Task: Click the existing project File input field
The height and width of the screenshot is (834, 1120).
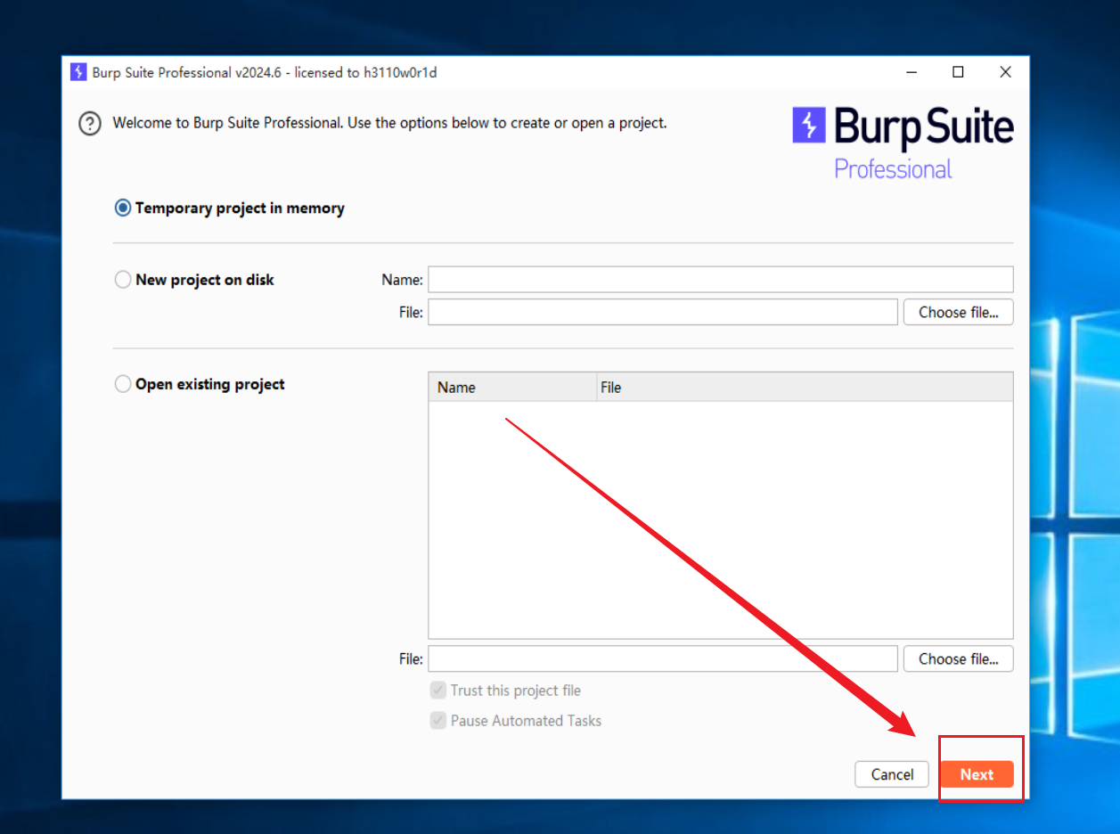Action: point(663,658)
